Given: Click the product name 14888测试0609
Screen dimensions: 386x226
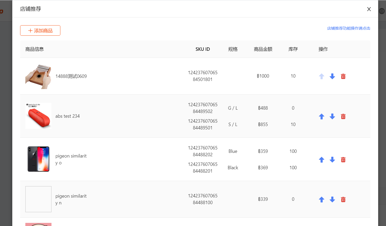Looking at the screenshot, I should coord(71,76).
